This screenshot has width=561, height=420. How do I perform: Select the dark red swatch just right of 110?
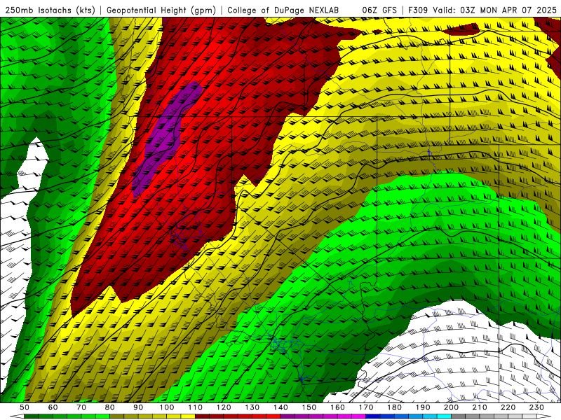pyautogui.click(x=202, y=416)
